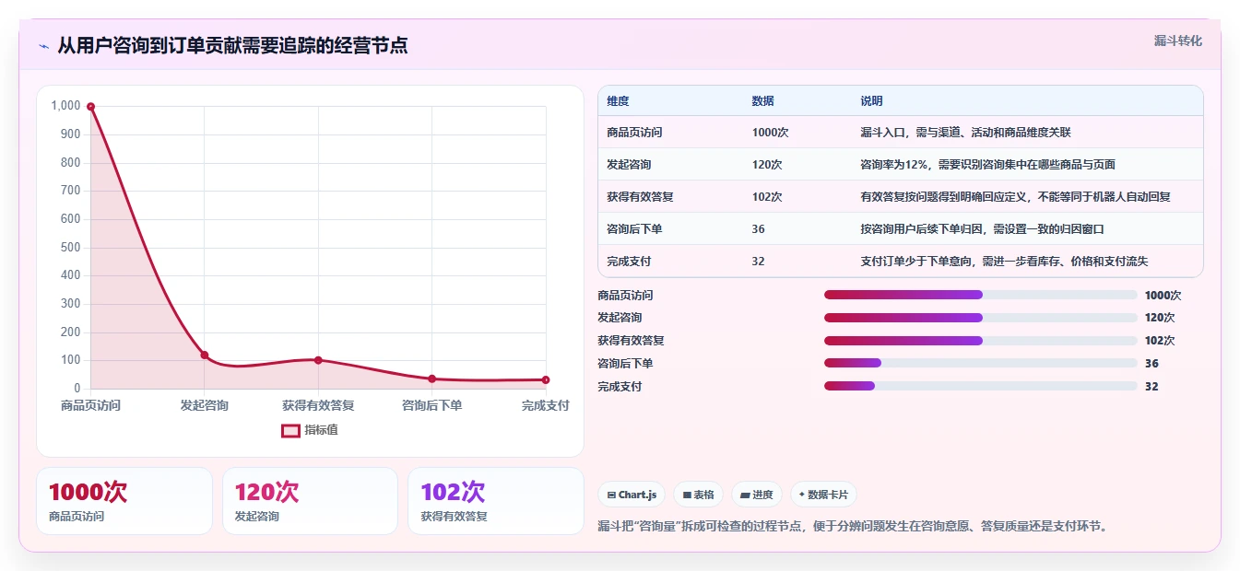The height and width of the screenshot is (571, 1240).
Task: Click the 完成支付 x-axis label on the chart
Action: coord(546,405)
